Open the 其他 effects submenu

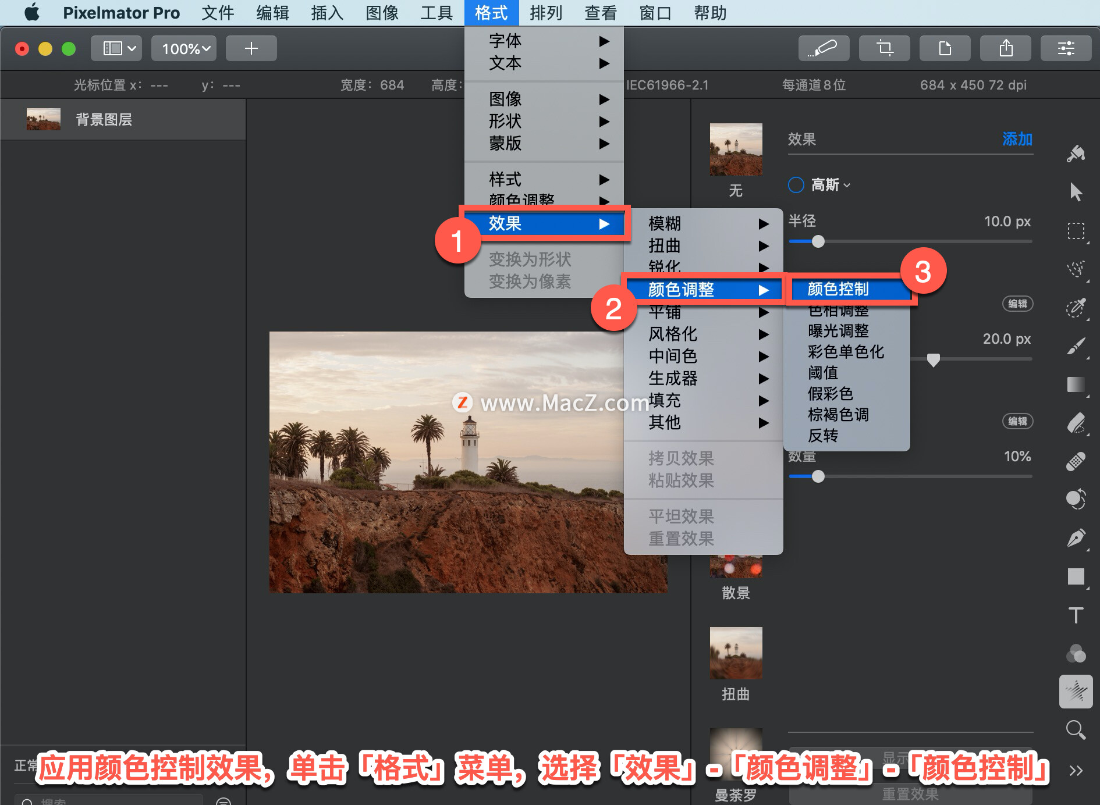click(703, 422)
